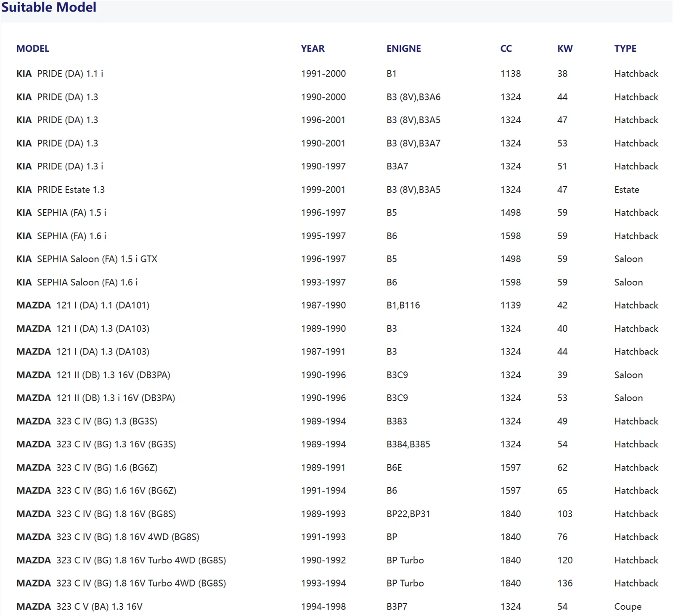This screenshot has width=673, height=616.
Task: Select 'KIA PRIDE (DA) 1.1 i' model cell
Action: click(60, 74)
